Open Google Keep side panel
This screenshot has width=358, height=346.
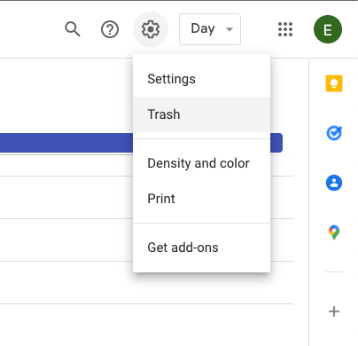334,83
